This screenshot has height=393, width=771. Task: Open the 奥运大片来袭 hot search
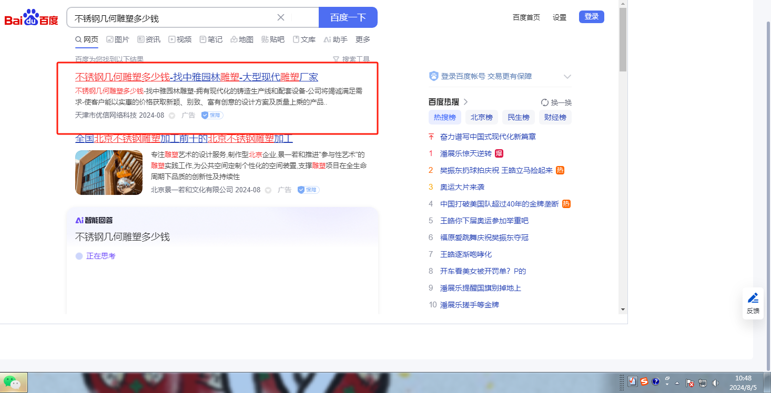[462, 187]
